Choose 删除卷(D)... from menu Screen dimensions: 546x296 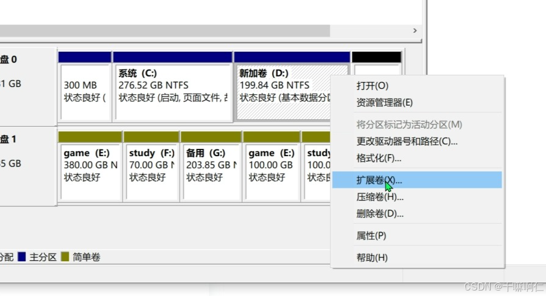(417, 213)
